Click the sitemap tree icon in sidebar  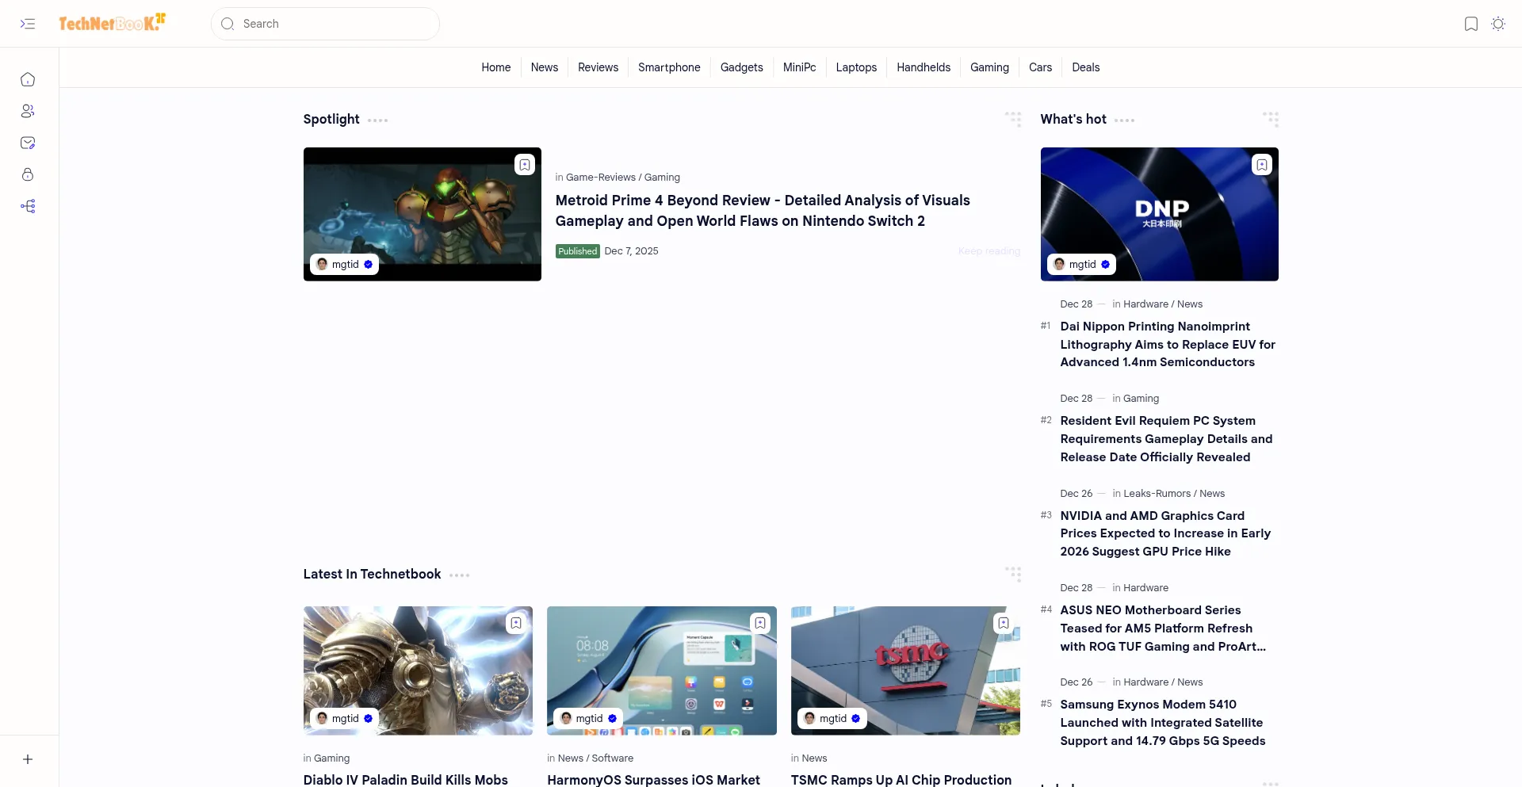point(28,206)
